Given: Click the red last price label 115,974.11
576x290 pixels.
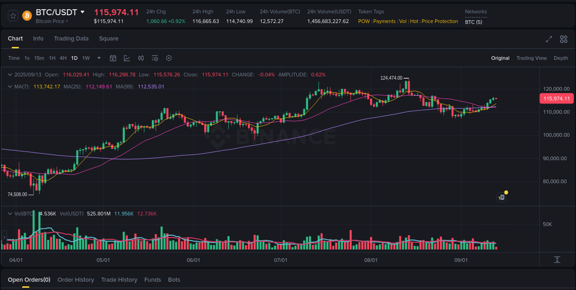Looking at the screenshot, I should point(556,99).
